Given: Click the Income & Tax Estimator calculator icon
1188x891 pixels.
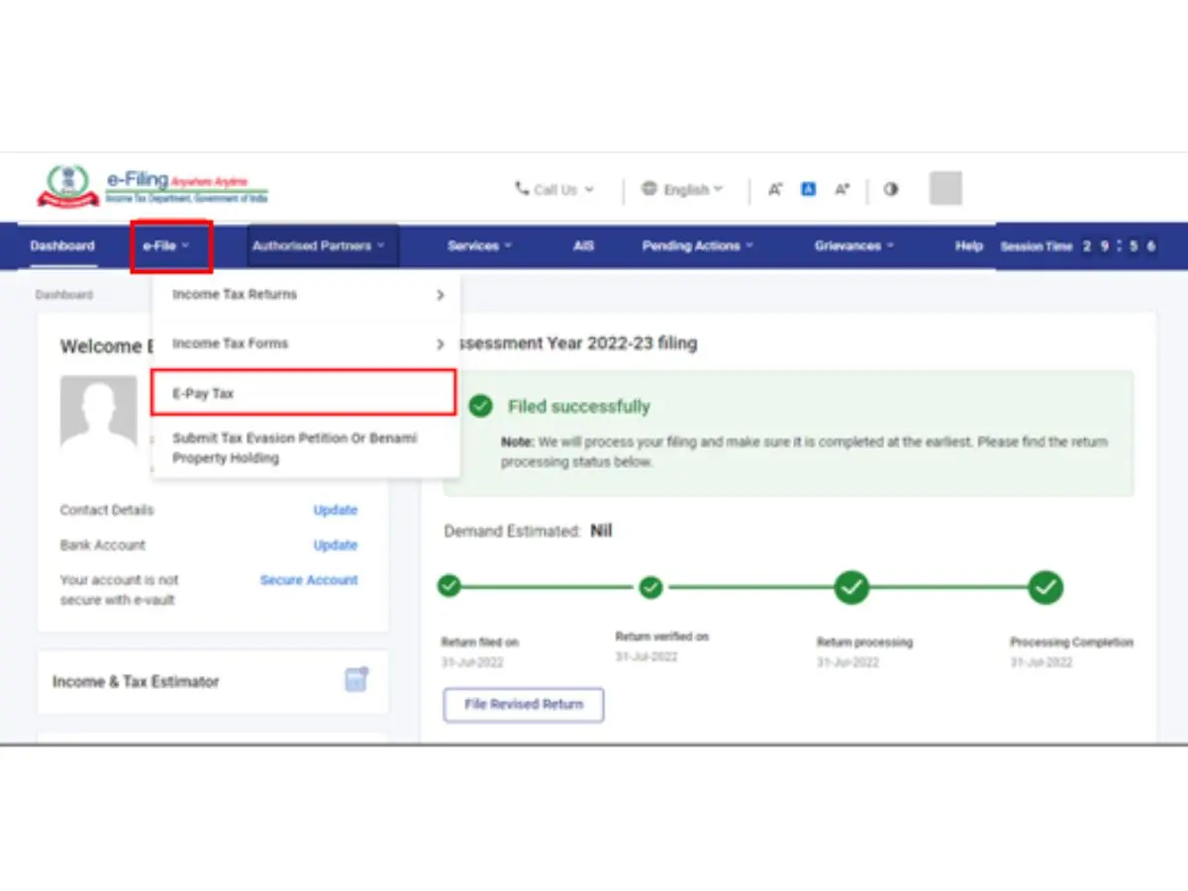Looking at the screenshot, I should point(356,679).
